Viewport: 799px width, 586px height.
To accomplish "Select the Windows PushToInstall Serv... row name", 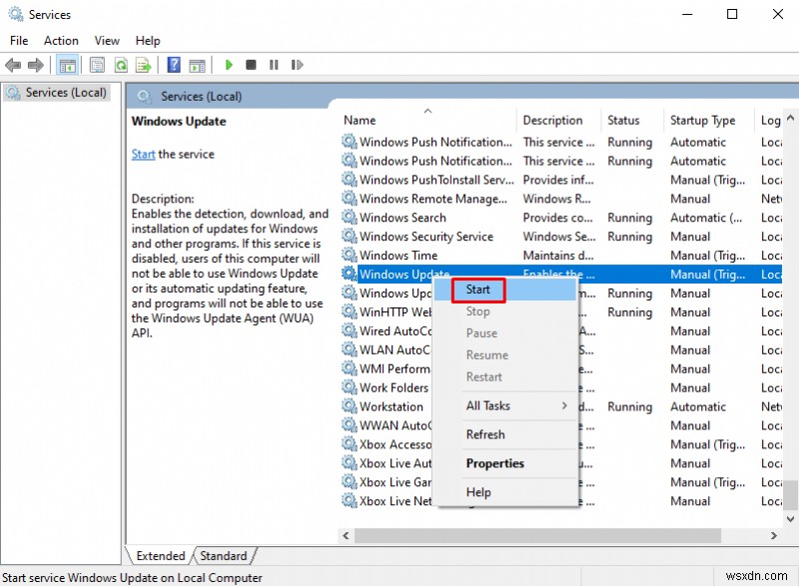I will [x=436, y=180].
